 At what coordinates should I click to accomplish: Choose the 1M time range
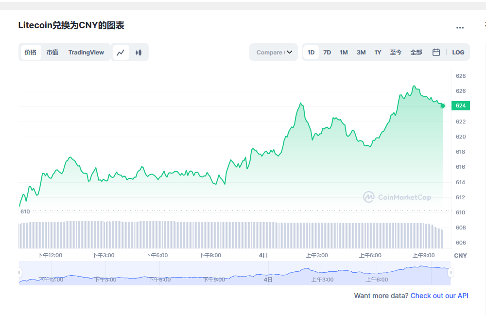click(344, 53)
